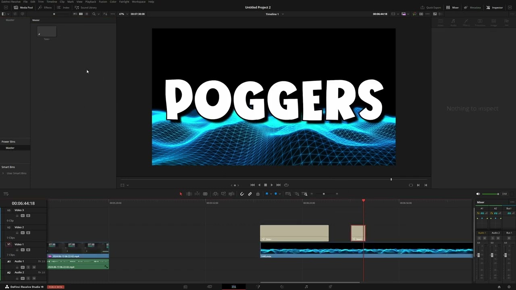The height and width of the screenshot is (290, 516).
Task: Play the timeline forward
Action: click(x=272, y=185)
